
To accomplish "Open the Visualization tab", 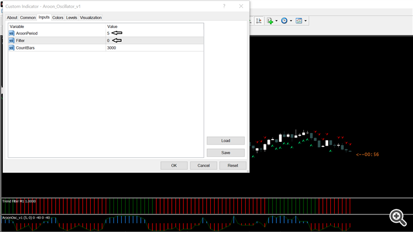I will 91,18.
